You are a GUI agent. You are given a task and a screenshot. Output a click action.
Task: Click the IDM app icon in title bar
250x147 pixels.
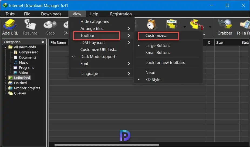click(5, 5)
